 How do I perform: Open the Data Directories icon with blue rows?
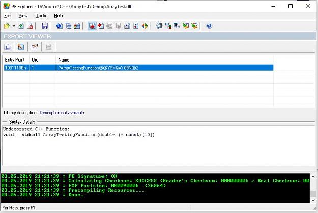68,26
